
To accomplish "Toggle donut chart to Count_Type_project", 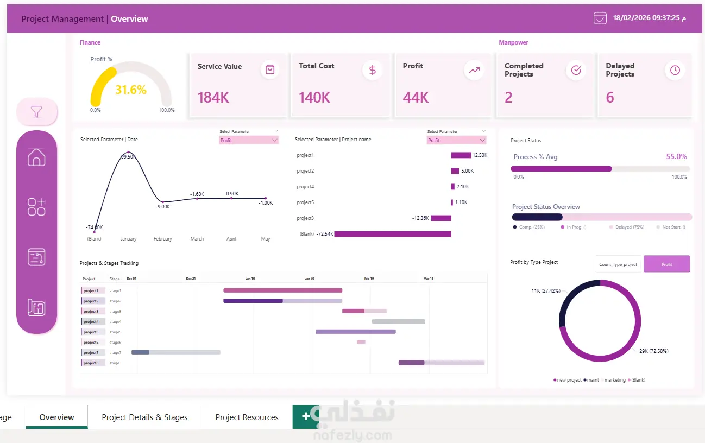I will tap(618, 264).
